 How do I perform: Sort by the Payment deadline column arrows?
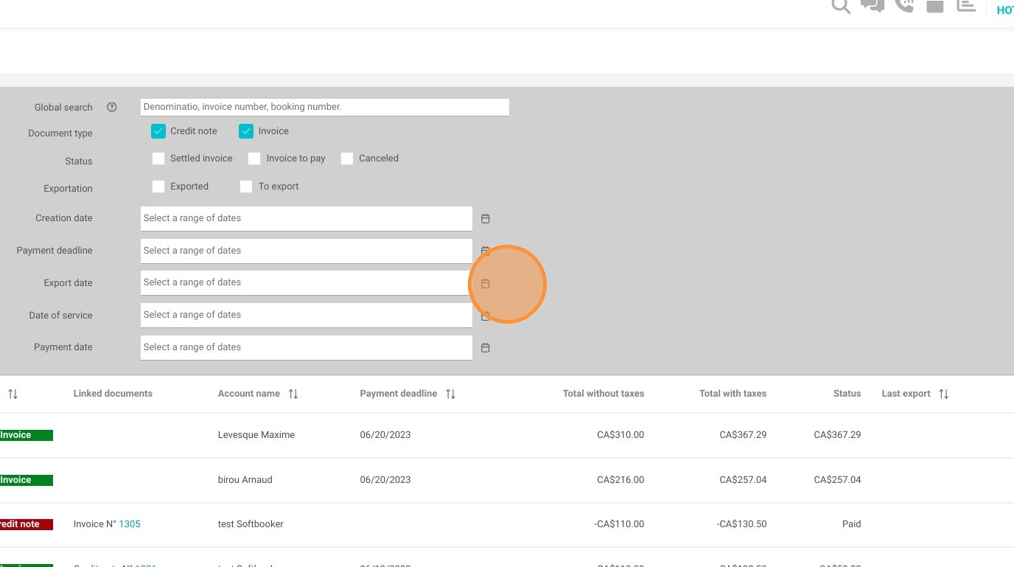pyautogui.click(x=451, y=394)
